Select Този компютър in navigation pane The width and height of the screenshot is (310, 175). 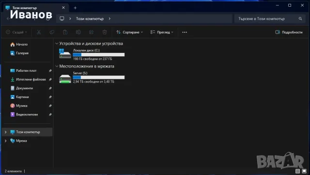click(27, 132)
